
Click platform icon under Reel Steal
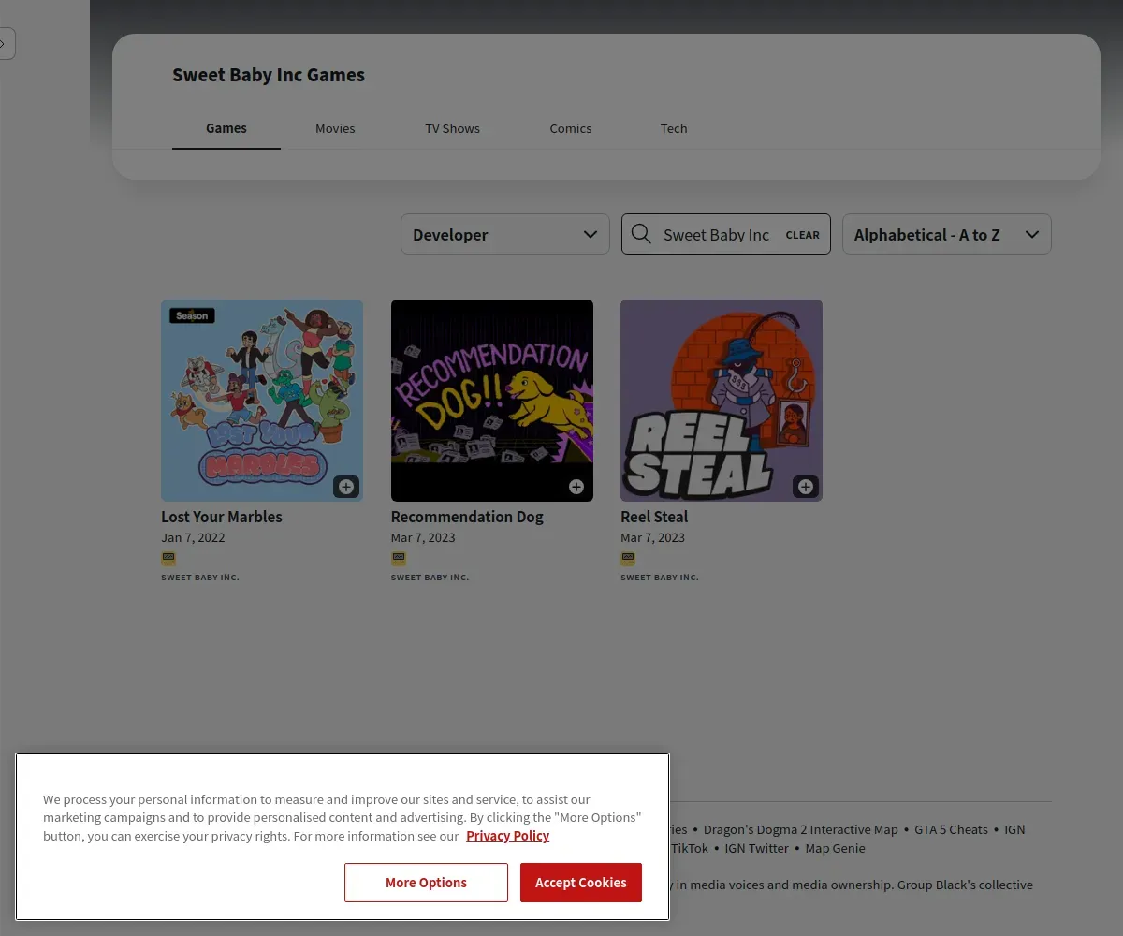[628, 559]
